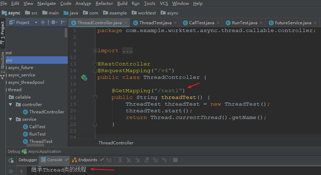Image resolution: width=321 pixels, height=175 pixels.
Task: Click the Project panel horizontal scrollbar
Action: [35, 145]
